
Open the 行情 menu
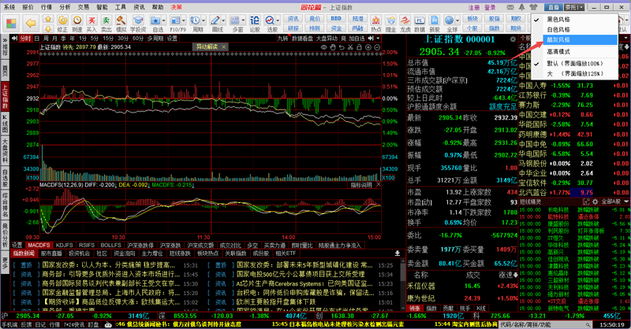(47, 7)
